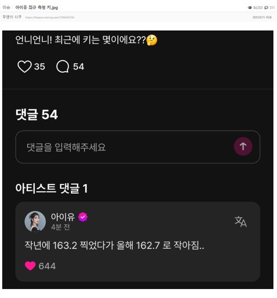
Task: Open comments via the speech bubble icon
Action: (63, 67)
